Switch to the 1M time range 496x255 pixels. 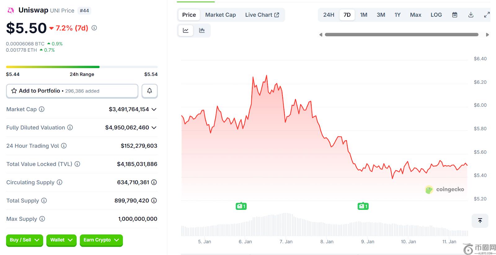point(364,15)
